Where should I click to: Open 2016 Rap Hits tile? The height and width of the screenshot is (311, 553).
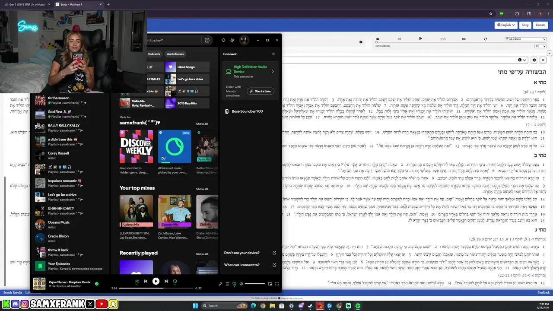pos(187,103)
